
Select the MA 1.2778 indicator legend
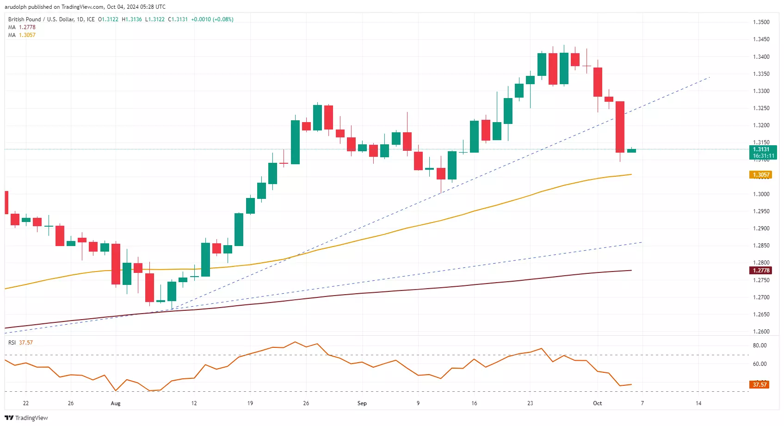click(22, 27)
